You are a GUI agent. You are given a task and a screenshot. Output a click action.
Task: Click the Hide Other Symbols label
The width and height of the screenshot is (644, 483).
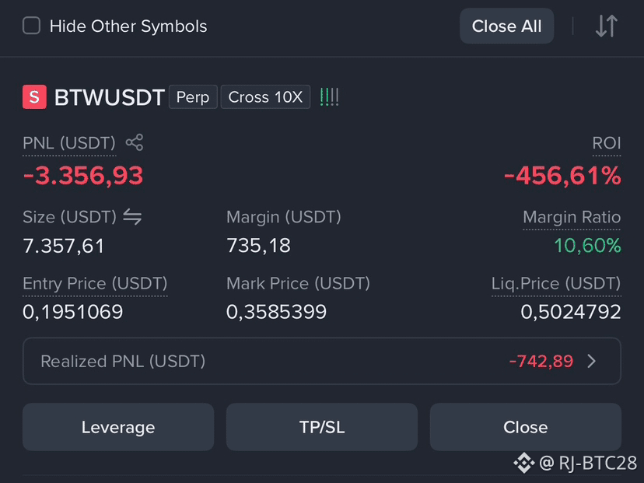[x=128, y=26]
